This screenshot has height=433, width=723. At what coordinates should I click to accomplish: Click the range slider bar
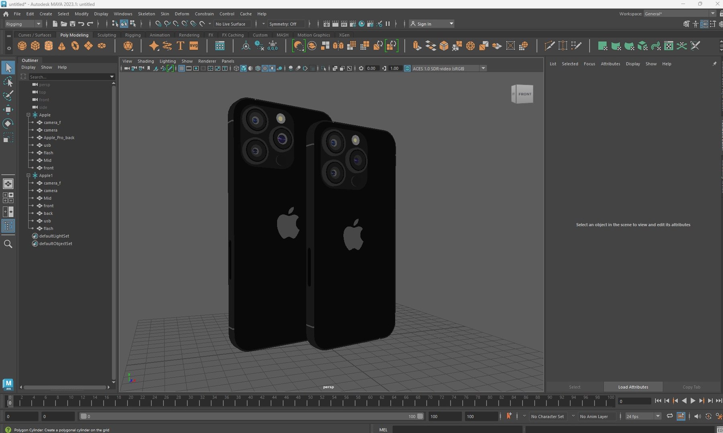(x=251, y=416)
